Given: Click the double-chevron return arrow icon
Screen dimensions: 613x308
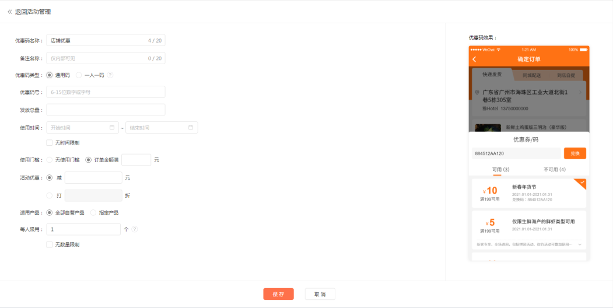Looking at the screenshot, I should [10, 12].
